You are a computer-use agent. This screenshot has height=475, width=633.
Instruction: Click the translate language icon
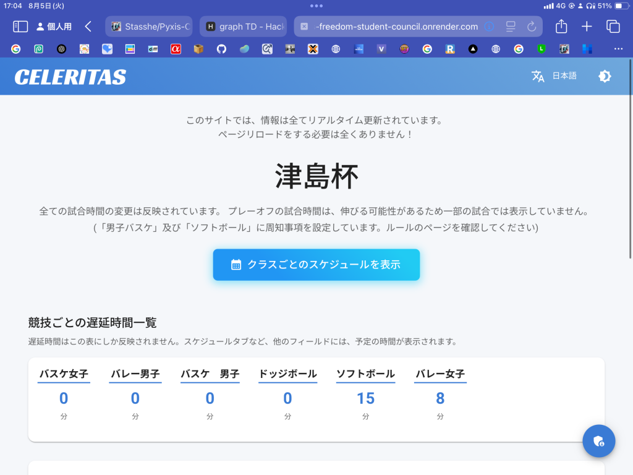[538, 76]
